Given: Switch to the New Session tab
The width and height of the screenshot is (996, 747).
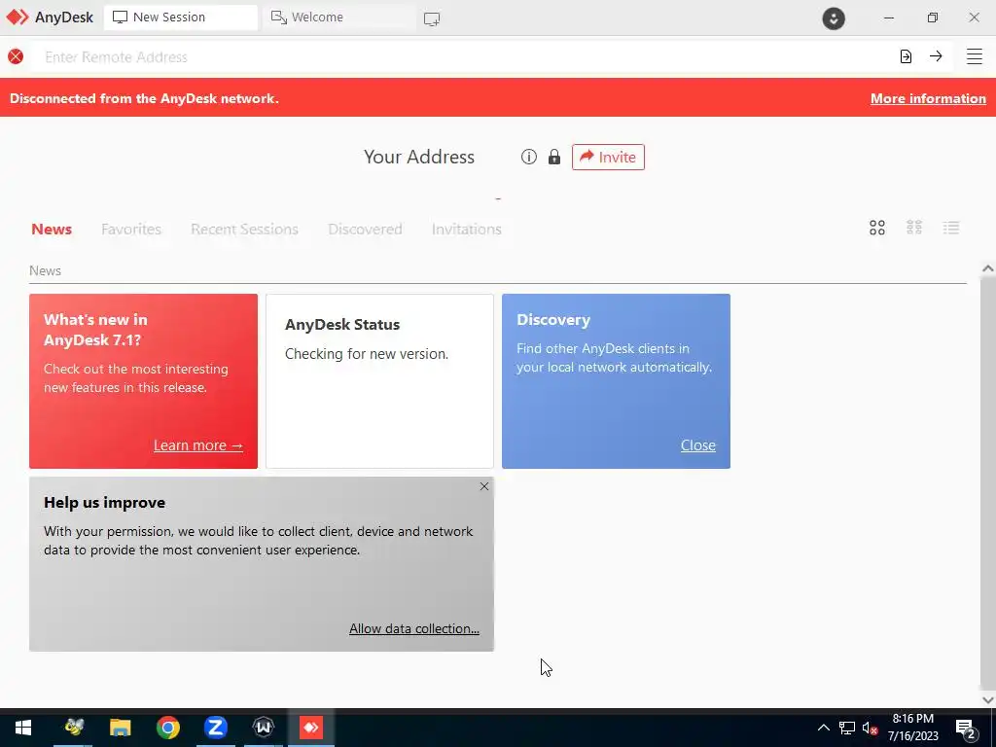Looking at the screenshot, I should click(180, 18).
